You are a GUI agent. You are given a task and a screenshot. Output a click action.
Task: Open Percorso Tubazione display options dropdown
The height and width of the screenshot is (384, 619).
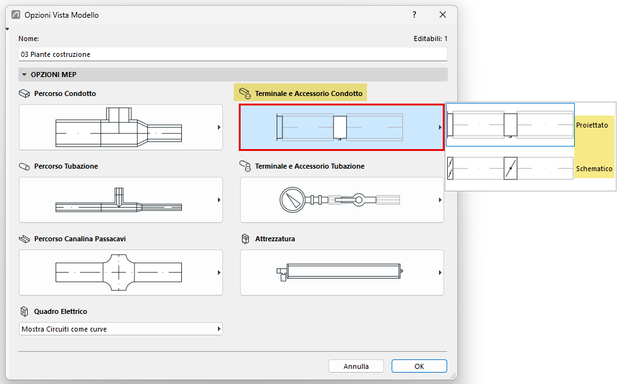coord(121,200)
